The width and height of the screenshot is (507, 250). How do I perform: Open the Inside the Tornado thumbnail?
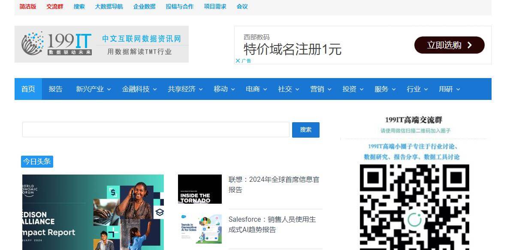pos(199,189)
